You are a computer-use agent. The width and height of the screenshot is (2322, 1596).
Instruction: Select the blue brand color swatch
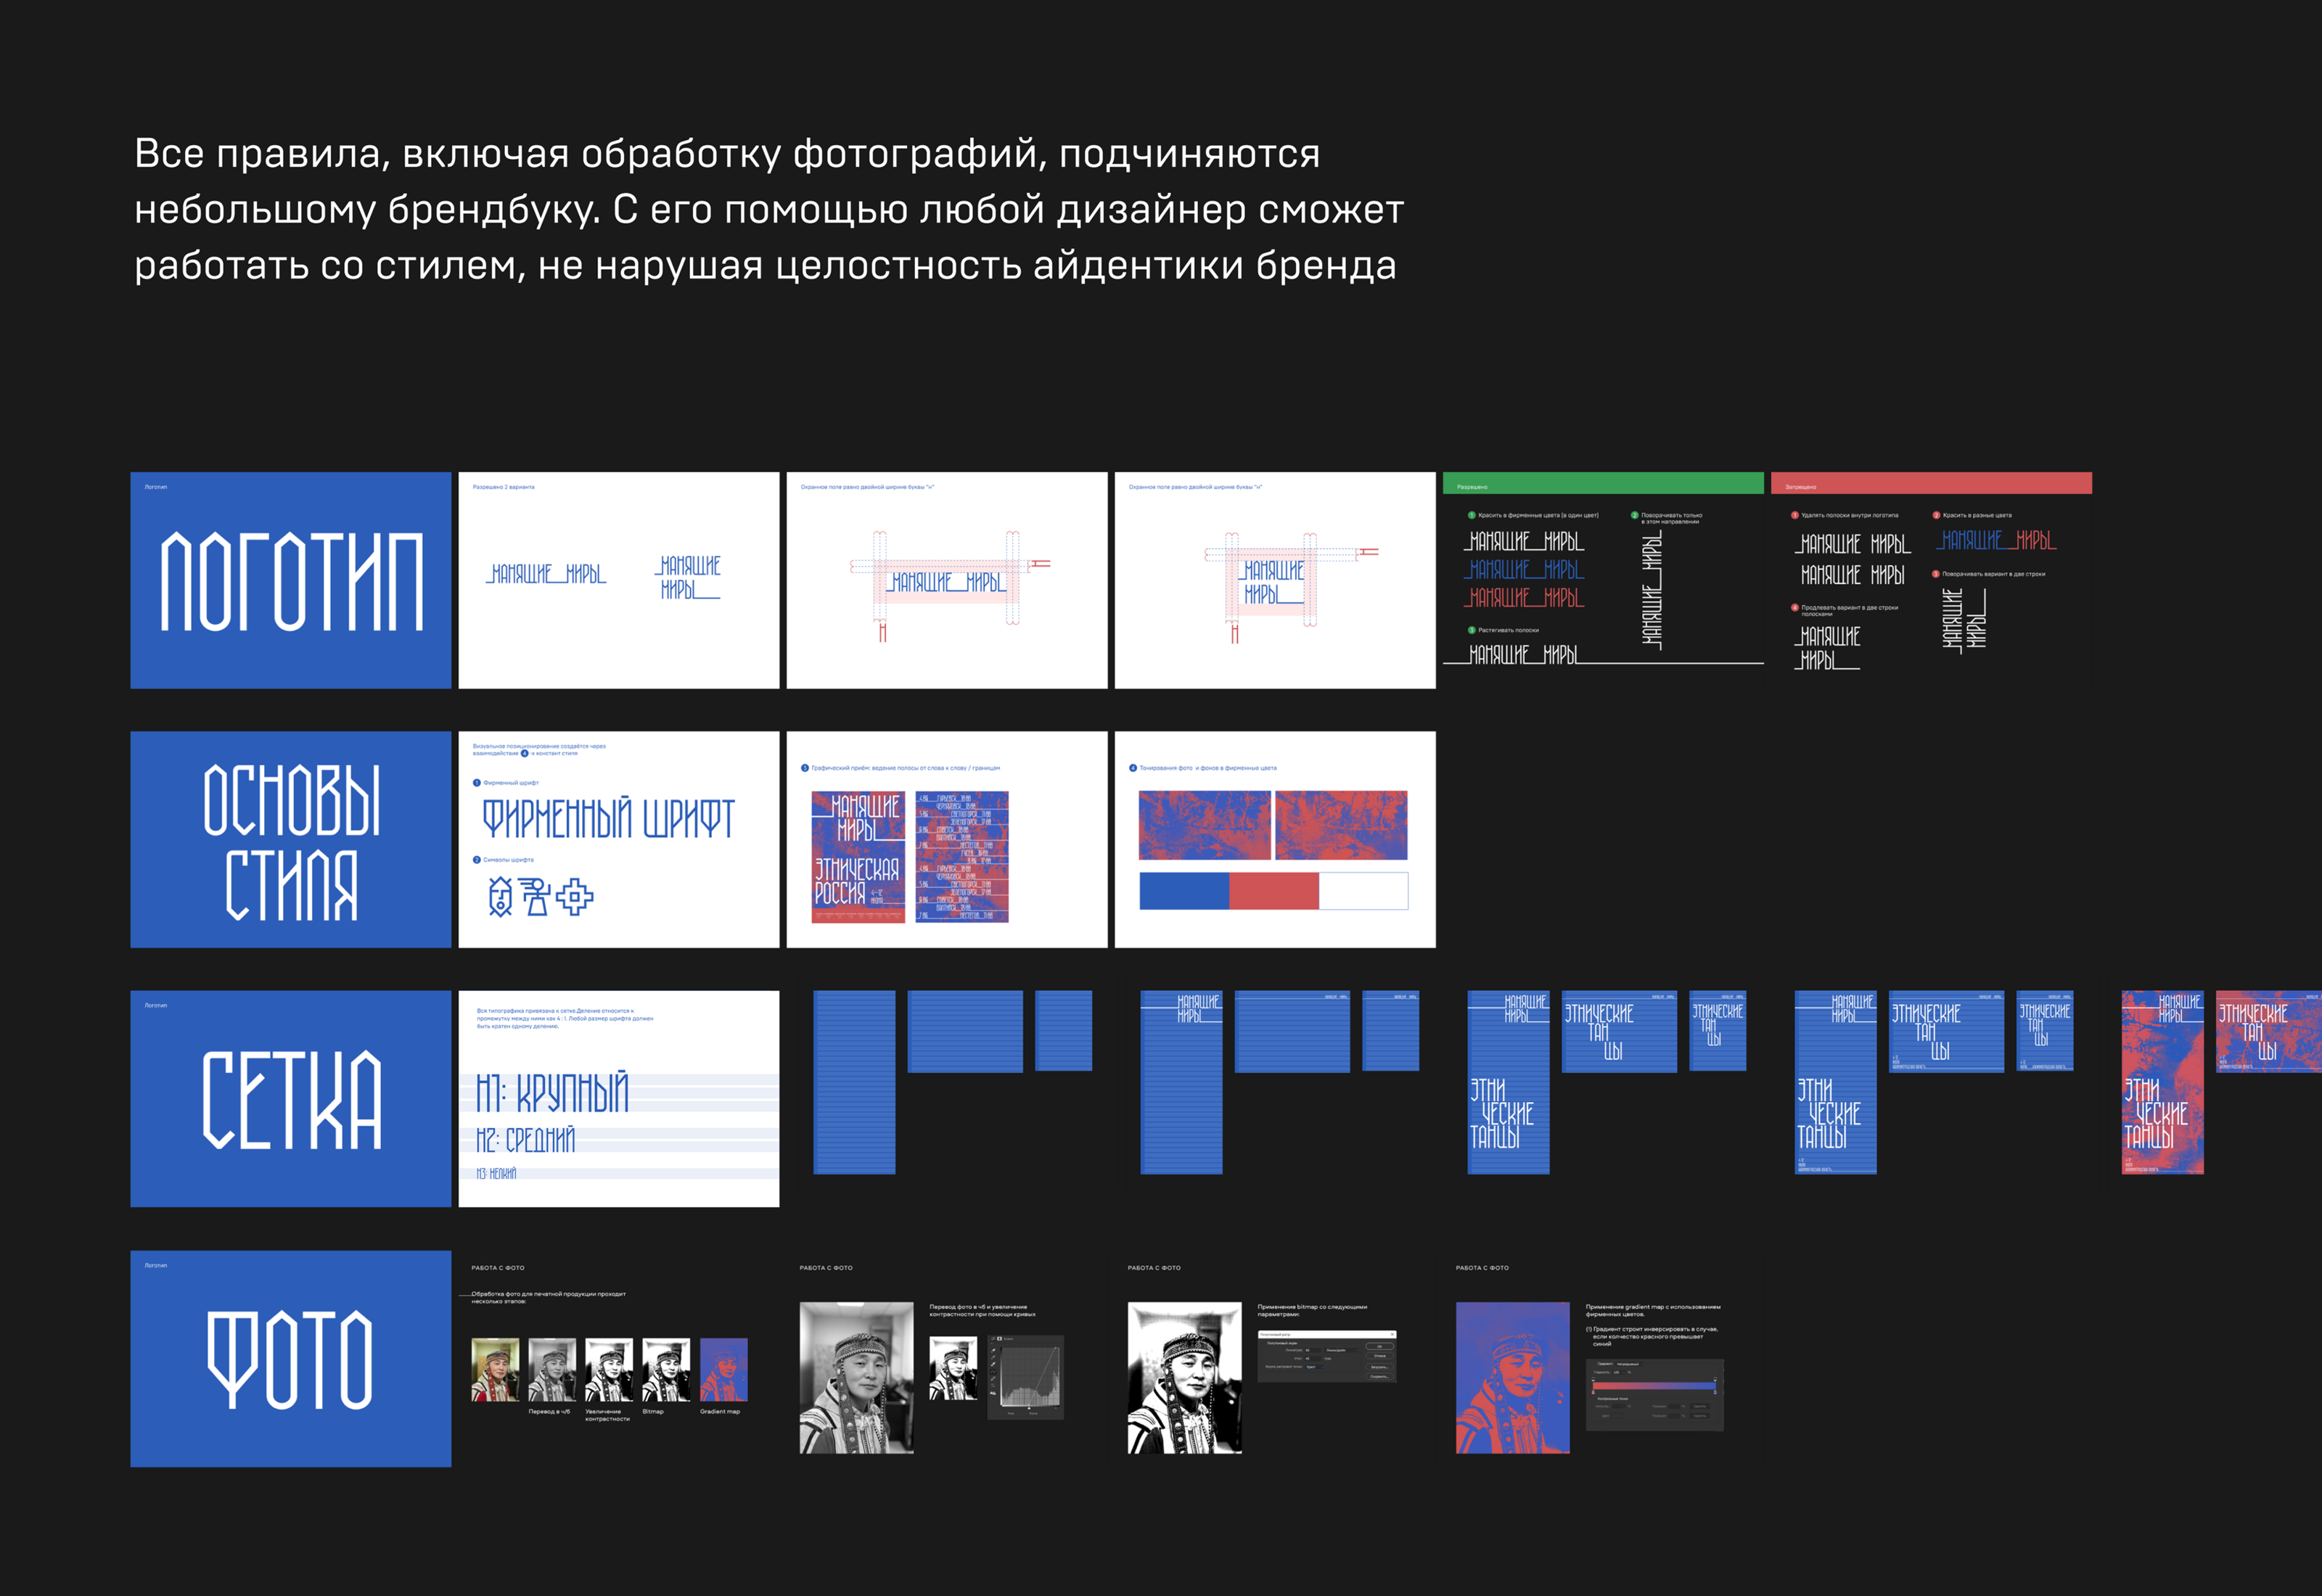click(1184, 891)
